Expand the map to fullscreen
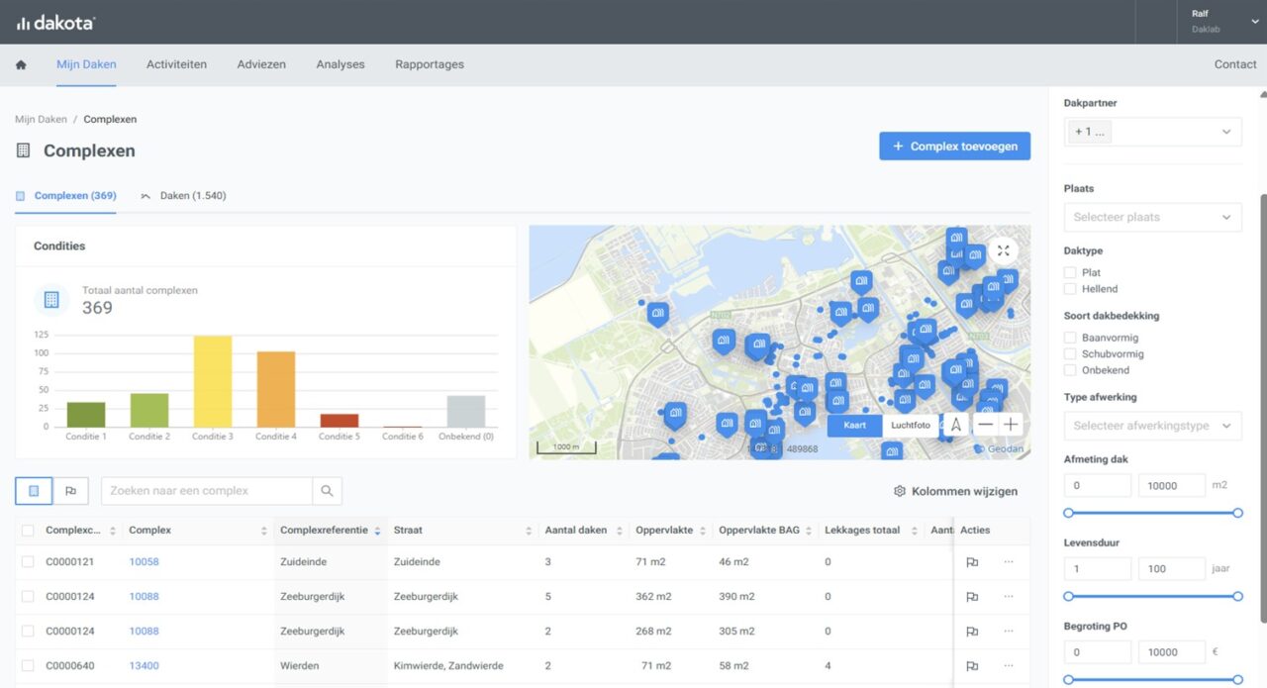The height and width of the screenshot is (688, 1267). 1004,251
